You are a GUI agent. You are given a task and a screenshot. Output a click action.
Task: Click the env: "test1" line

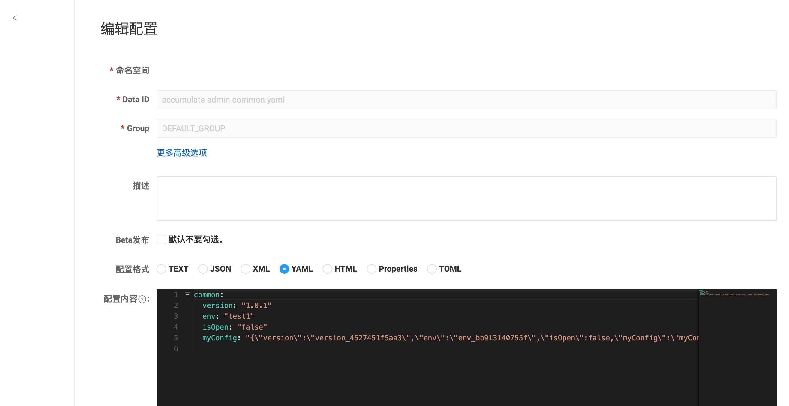tap(228, 316)
